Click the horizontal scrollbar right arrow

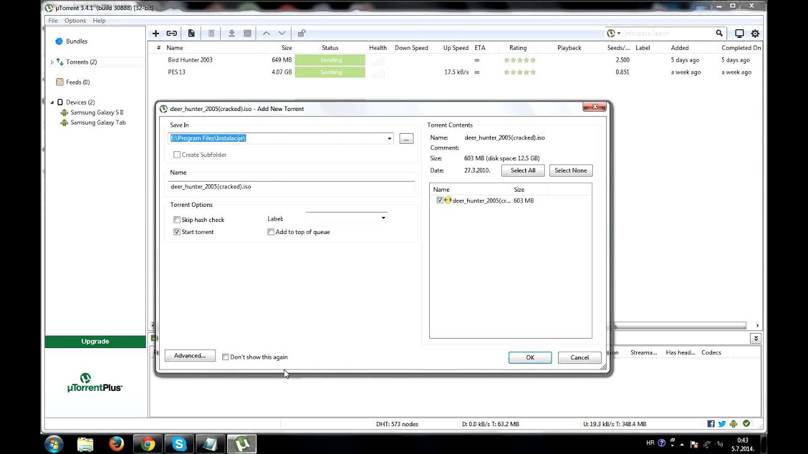[x=757, y=326]
